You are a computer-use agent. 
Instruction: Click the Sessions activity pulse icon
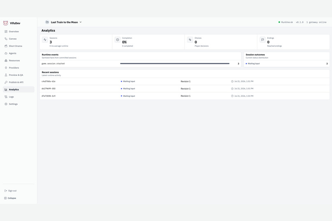pos(45,40)
